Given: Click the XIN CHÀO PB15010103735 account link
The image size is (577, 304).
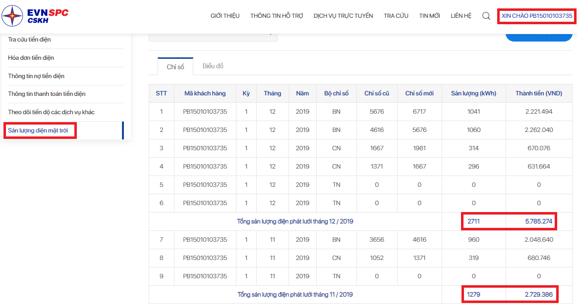Looking at the screenshot, I should [536, 16].
